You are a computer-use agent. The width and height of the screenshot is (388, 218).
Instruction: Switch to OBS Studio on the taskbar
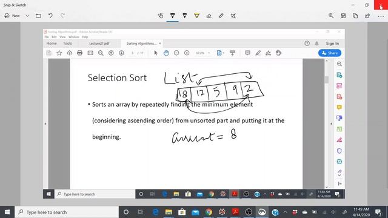(249, 212)
